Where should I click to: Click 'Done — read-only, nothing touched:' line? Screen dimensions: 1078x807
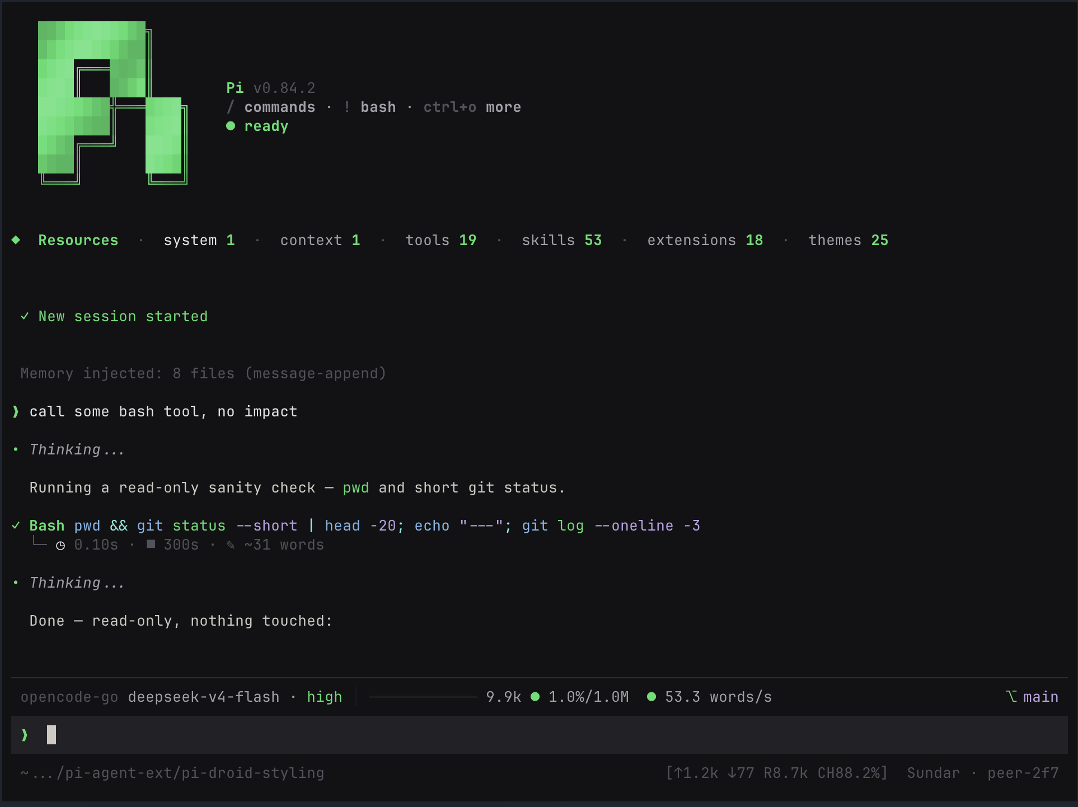click(x=181, y=621)
